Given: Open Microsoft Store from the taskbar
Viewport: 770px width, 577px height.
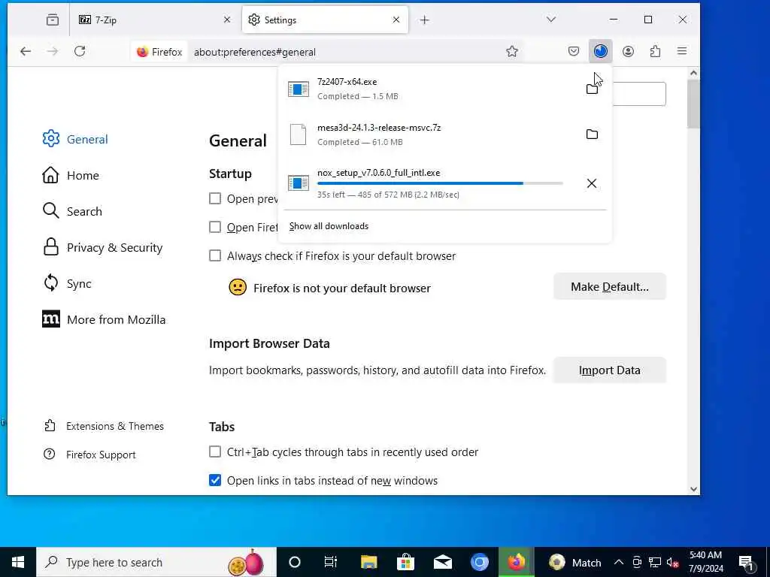Looking at the screenshot, I should click(405, 562).
